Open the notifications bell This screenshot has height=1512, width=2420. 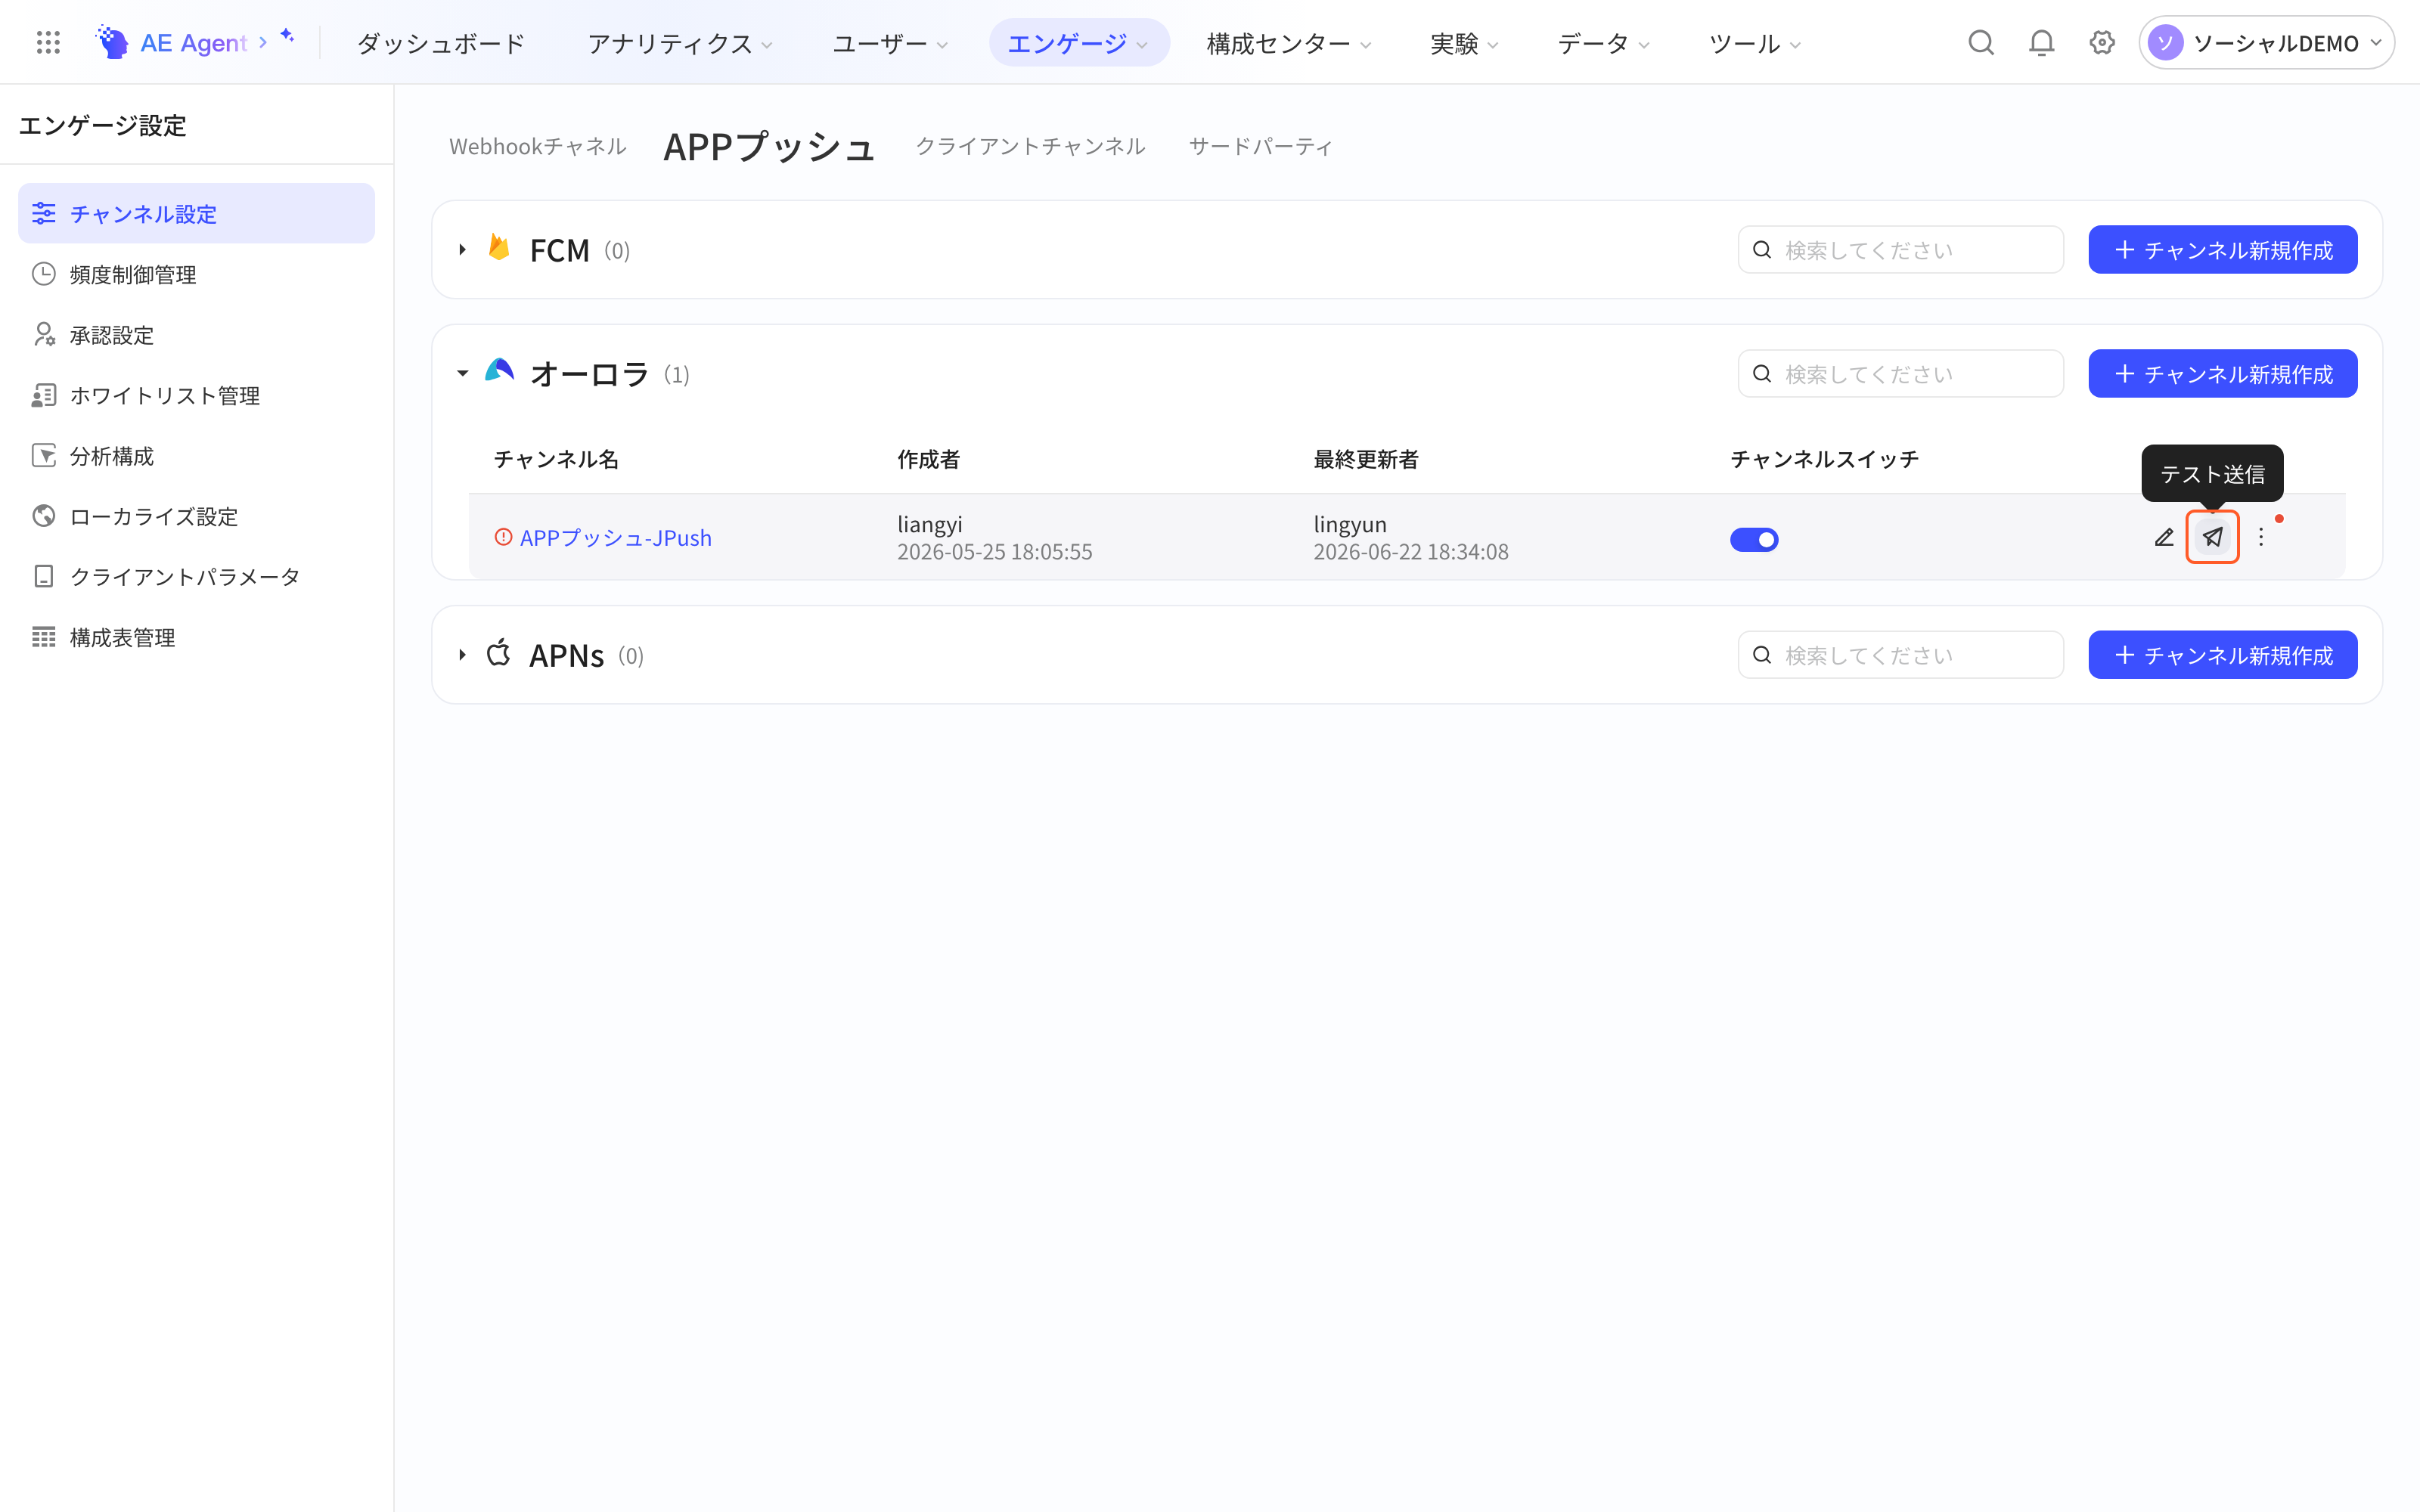2041,42
